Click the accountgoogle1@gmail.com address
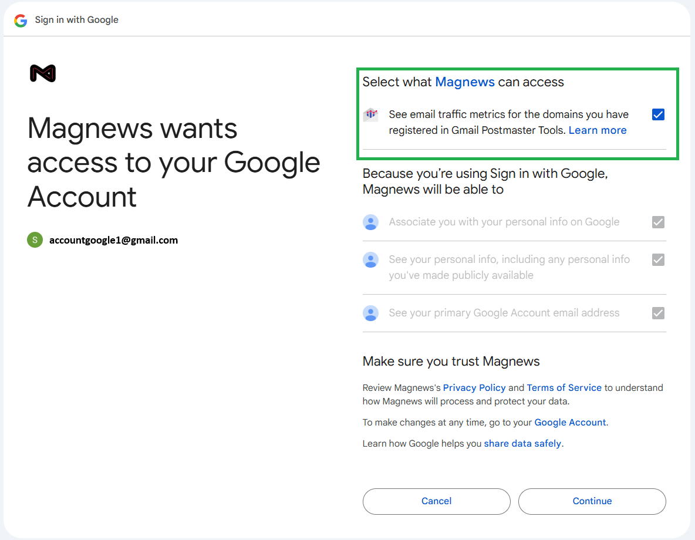695x540 pixels. coord(113,240)
